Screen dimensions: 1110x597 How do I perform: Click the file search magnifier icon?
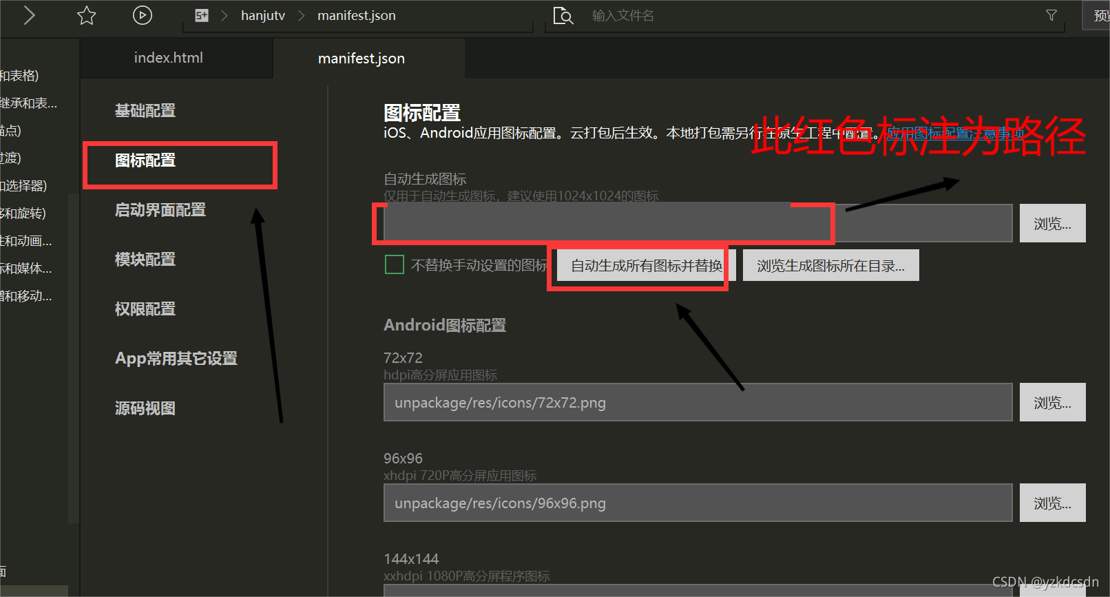(x=563, y=15)
